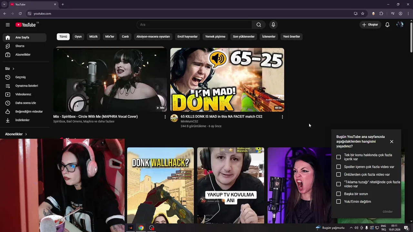Image resolution: width=413 pixels, height=232 pixels.
Task: Select the 'Evcil hayvanlar' chip
Action: [187, 37]
